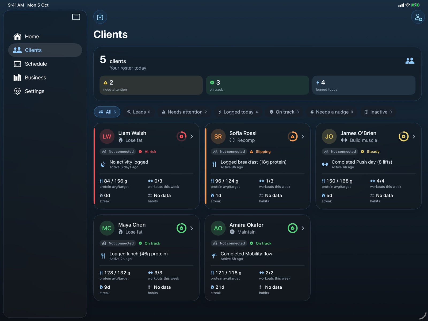Screen dimensions: 428x321
Task: Expand Amara Okafor's card chevron
Action: coord(303,228)
